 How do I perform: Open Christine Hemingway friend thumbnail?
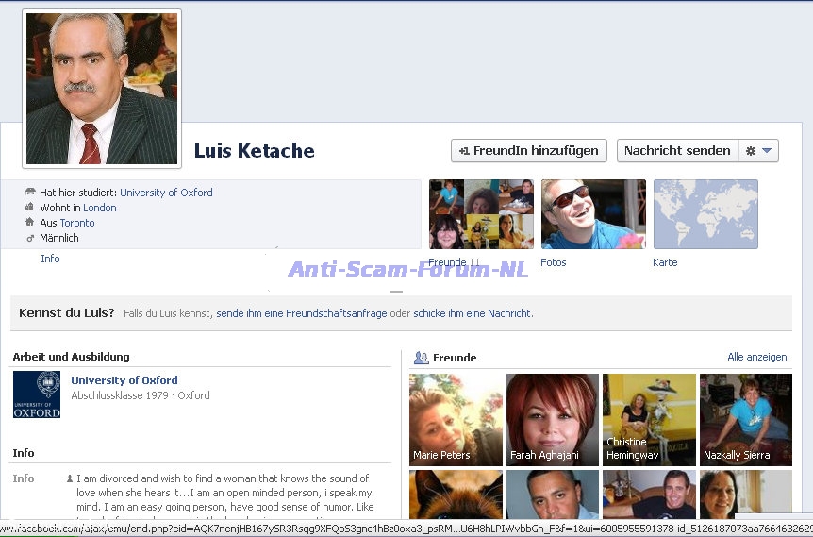(x=649, y=420)
